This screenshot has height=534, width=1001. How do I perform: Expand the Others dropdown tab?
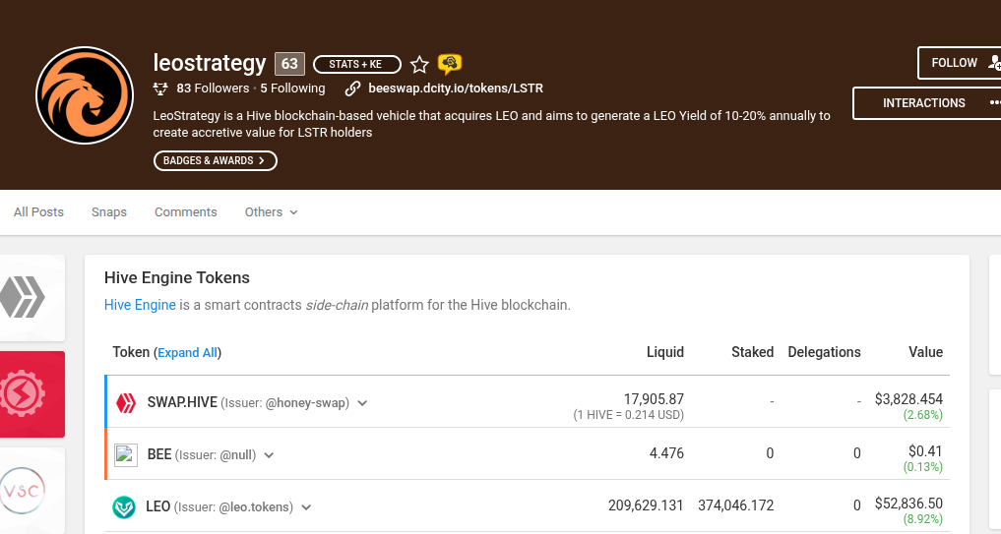(272, 211)
